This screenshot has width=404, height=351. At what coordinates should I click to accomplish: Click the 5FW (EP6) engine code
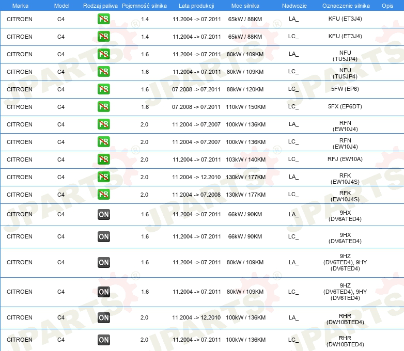pos(345,89)
